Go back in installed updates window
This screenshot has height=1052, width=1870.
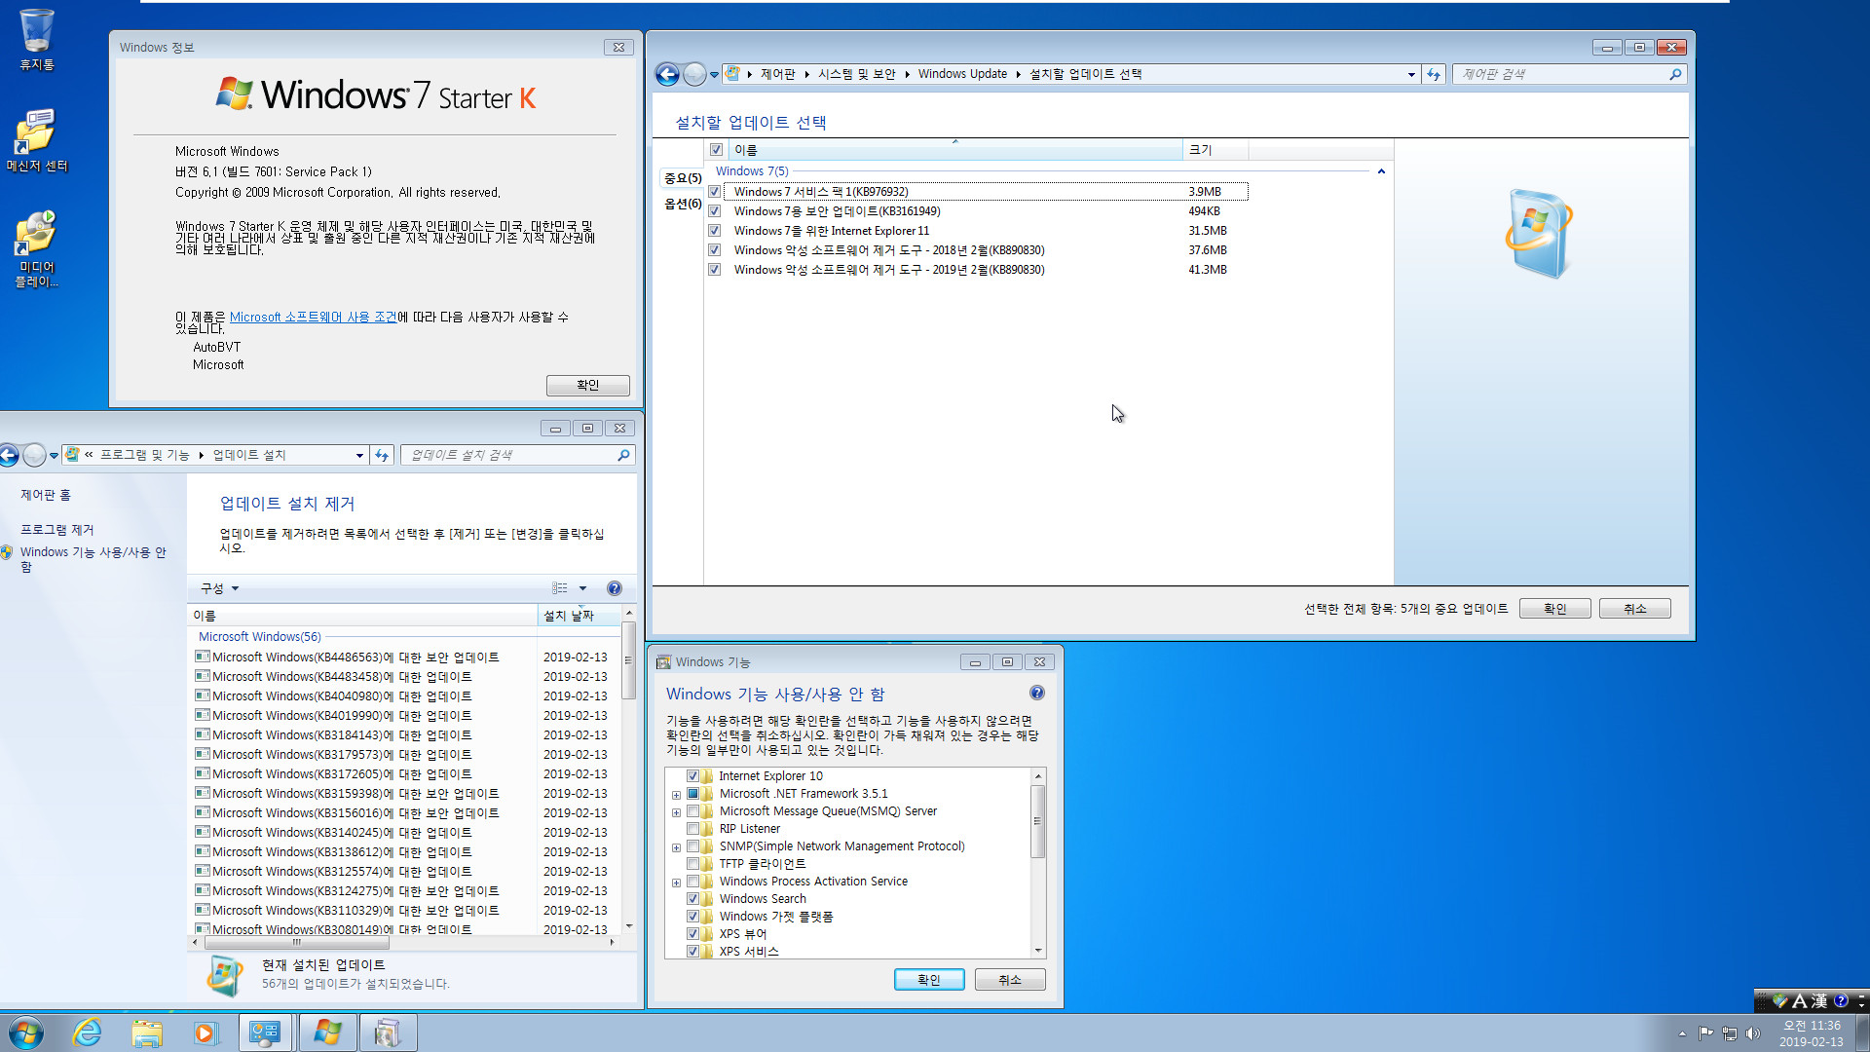(x=9, y=455)
